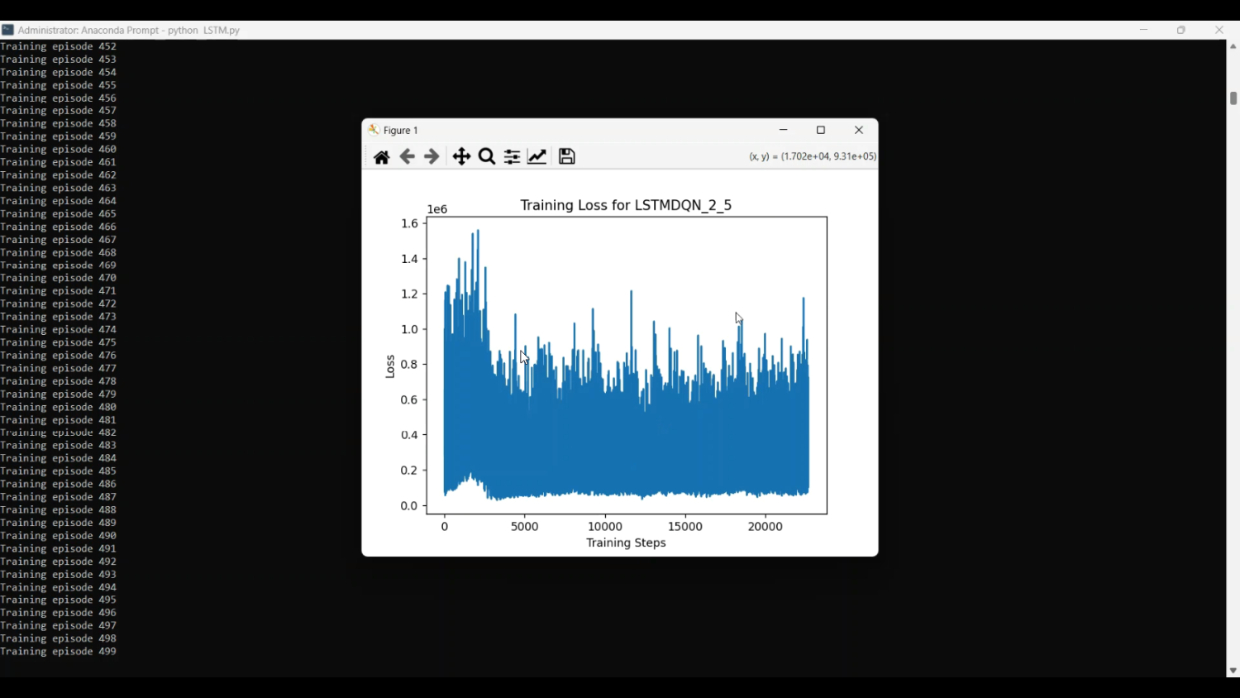Click the x,y coordinate readout display

pos(813,155)
